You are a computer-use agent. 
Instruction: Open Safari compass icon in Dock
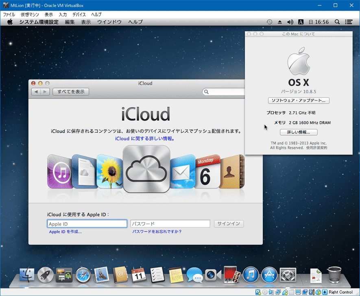83,275
